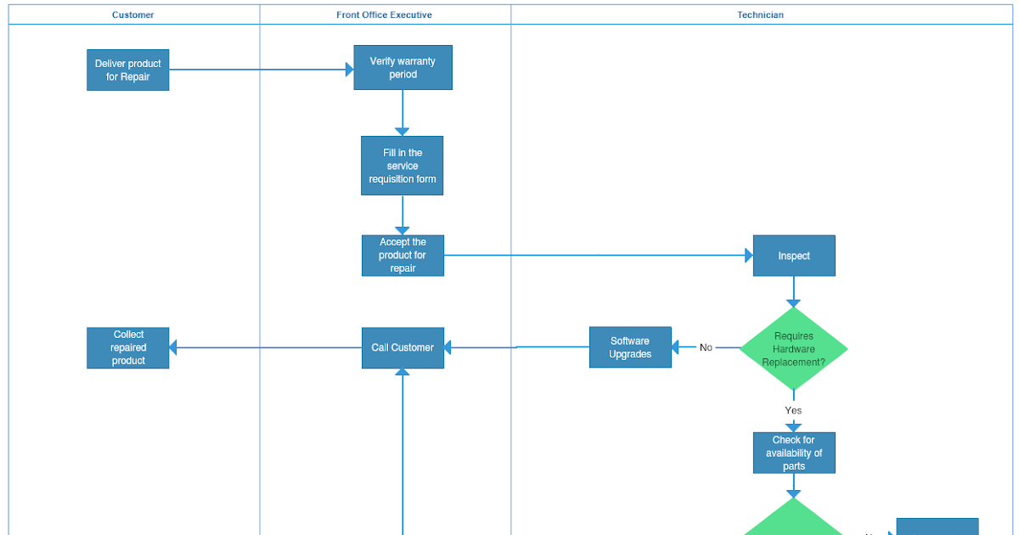This screenshot has height=535, width=1019.
Task: Select the Fill in the service requisition form shape
Action: pyautogui.click(x=403, y=165)
